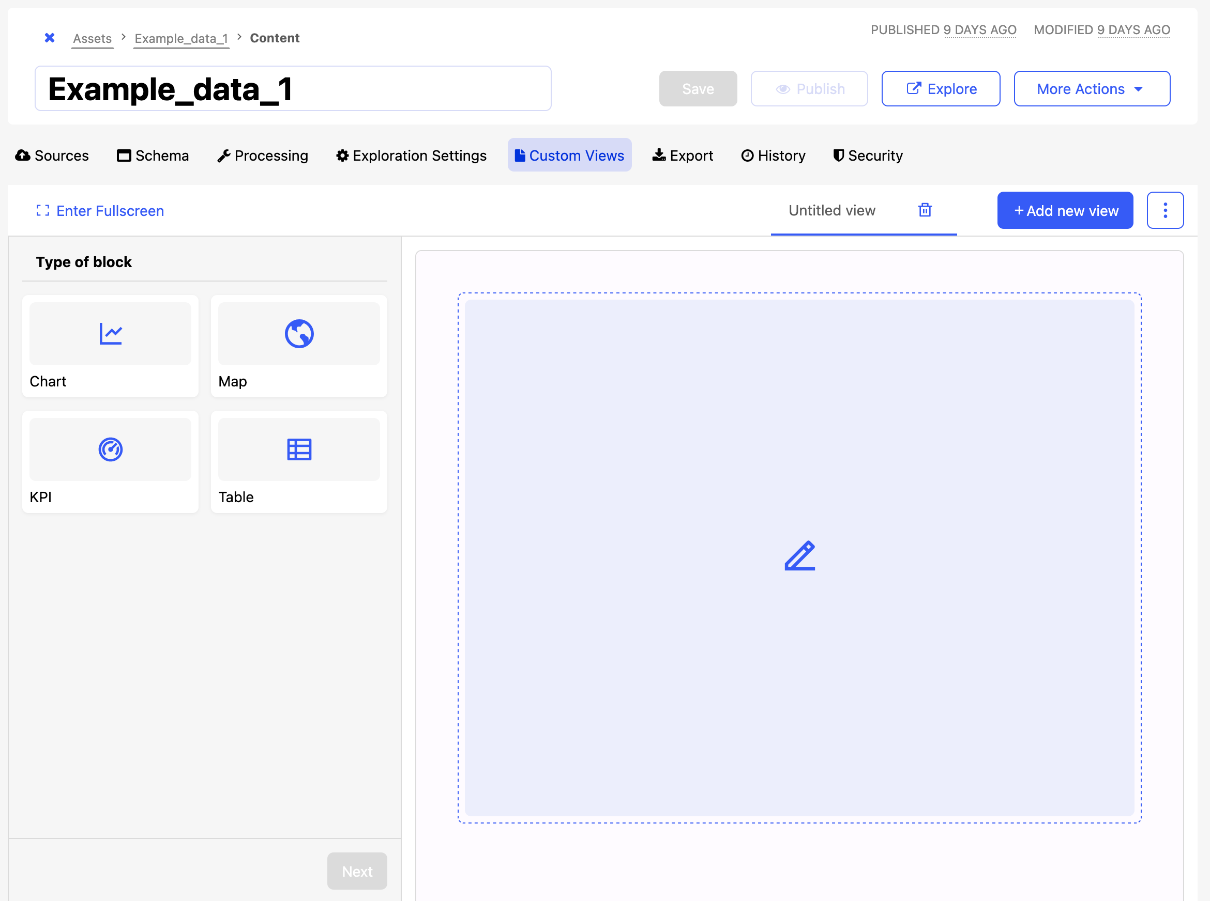Click the Example_data_1 title input field
Image resolution: width=1210 pixels, height=901 pixels.
[293, 89]
